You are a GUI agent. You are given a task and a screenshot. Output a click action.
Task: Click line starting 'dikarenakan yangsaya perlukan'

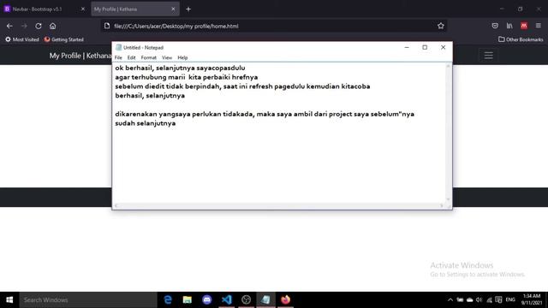(265, 114)
